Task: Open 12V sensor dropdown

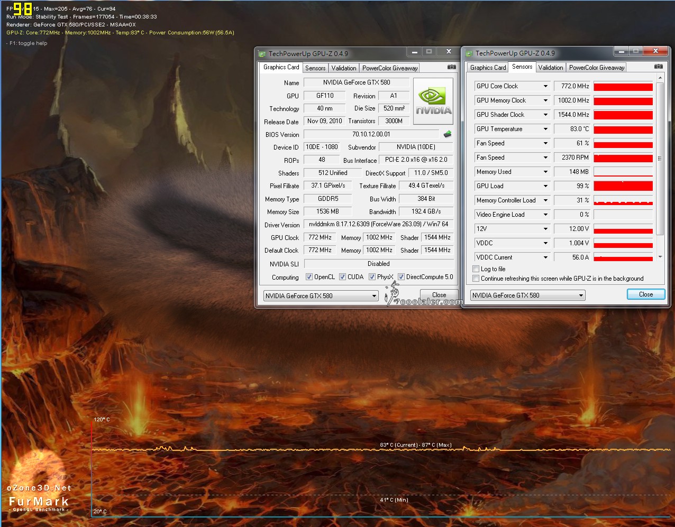Action: (545, 229)
